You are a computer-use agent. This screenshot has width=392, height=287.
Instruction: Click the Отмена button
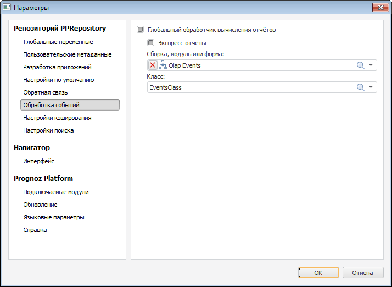pos(362,272)
